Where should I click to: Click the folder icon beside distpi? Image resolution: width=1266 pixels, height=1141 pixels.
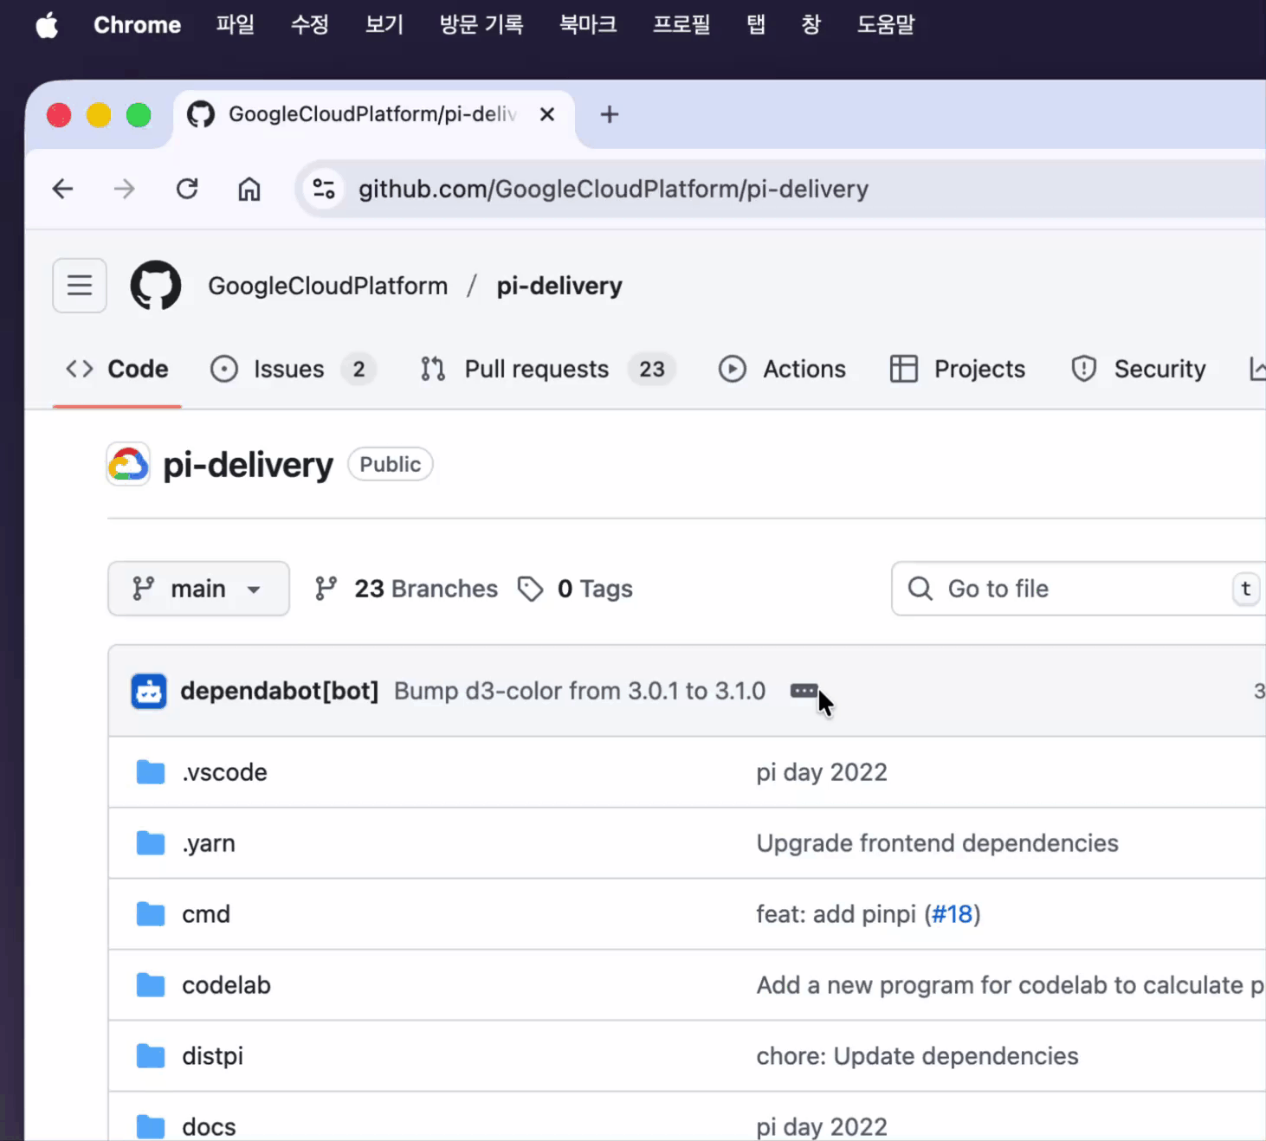click(x=151, y=1056)
